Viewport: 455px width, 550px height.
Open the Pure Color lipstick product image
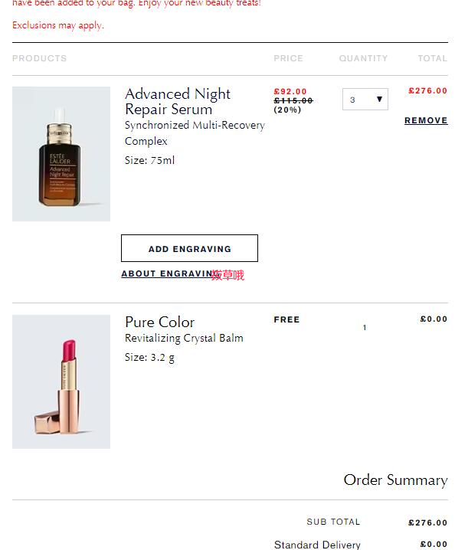pos(61,381)
